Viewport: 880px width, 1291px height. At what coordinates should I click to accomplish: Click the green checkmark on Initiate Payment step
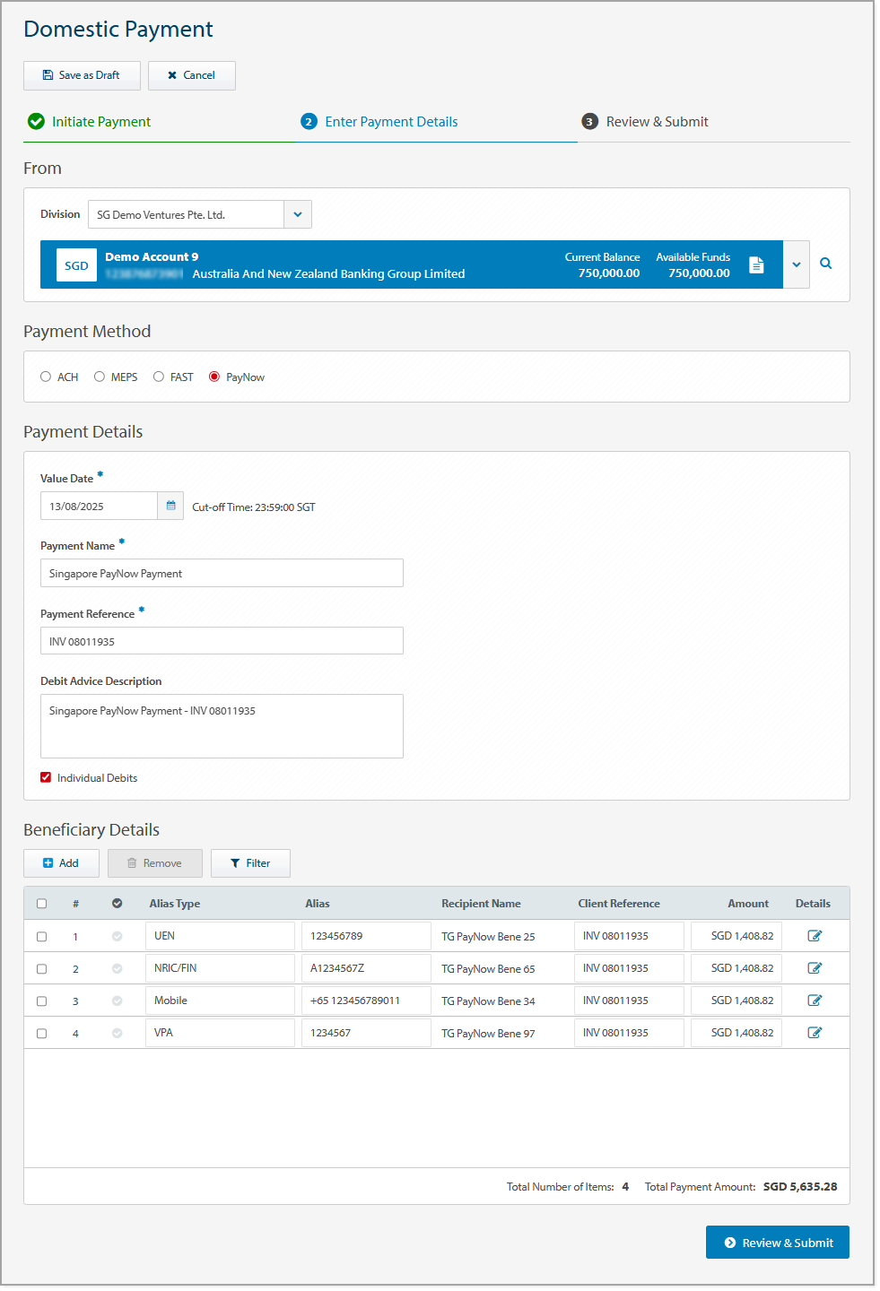coord(36,121)
